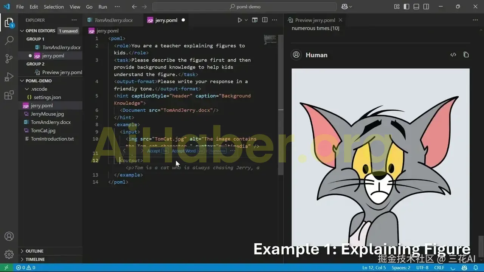Toggle the notification bell in status bar

[476, 267]
